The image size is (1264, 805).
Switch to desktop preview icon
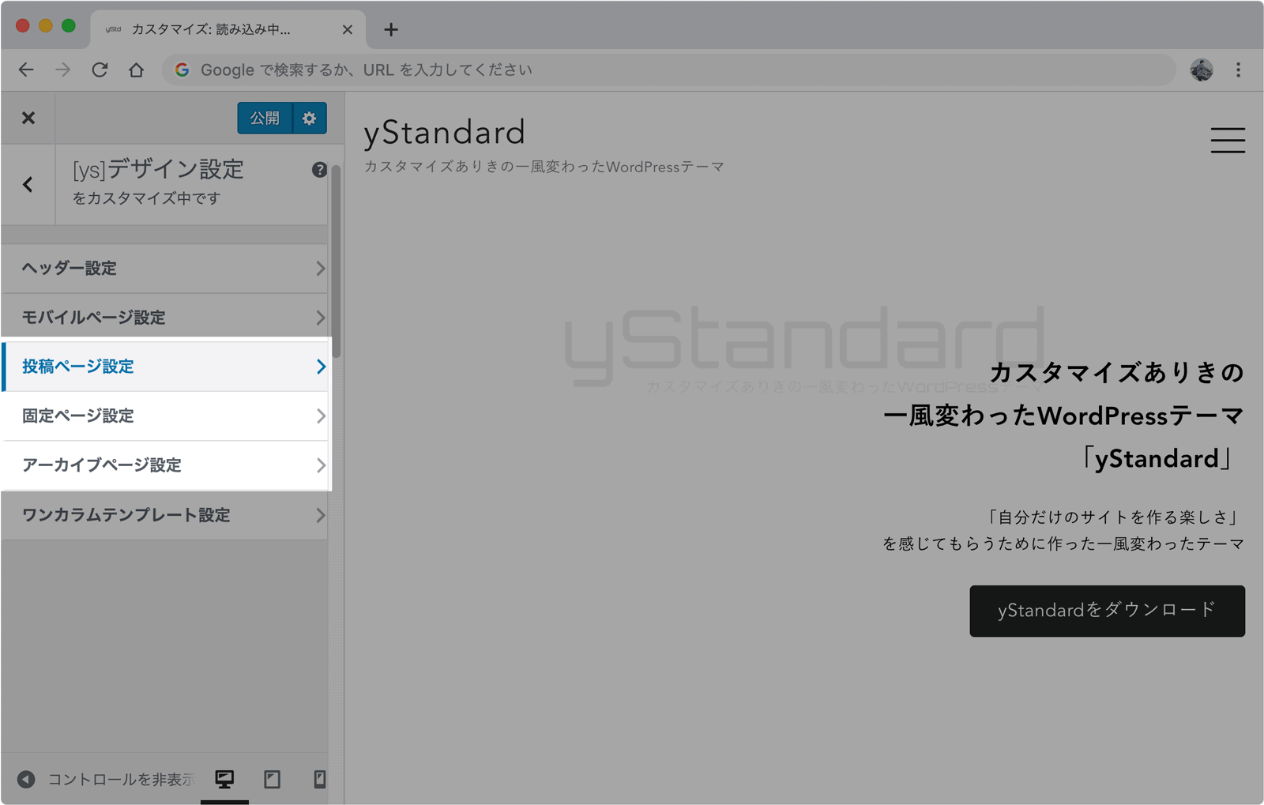(x=224, y=780)
